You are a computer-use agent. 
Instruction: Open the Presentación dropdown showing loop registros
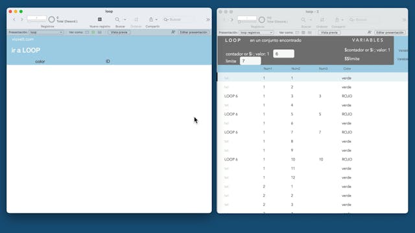256,32
